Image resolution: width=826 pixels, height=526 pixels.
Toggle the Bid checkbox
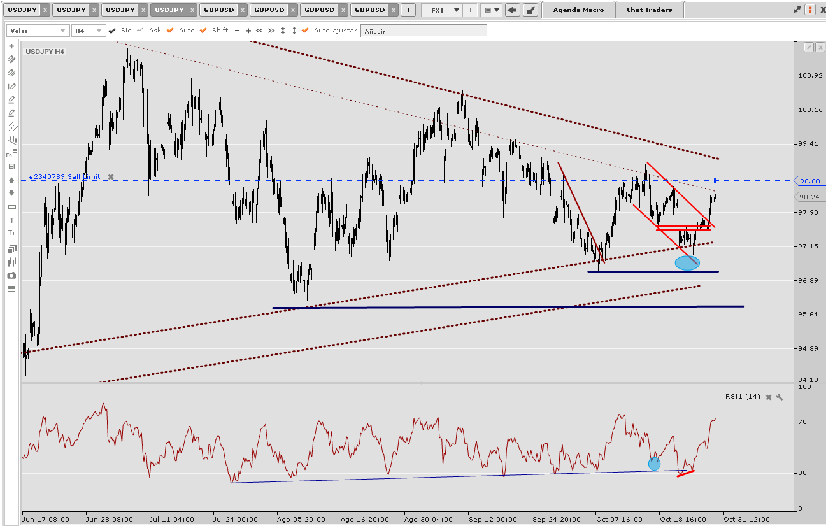click(113, 31)
